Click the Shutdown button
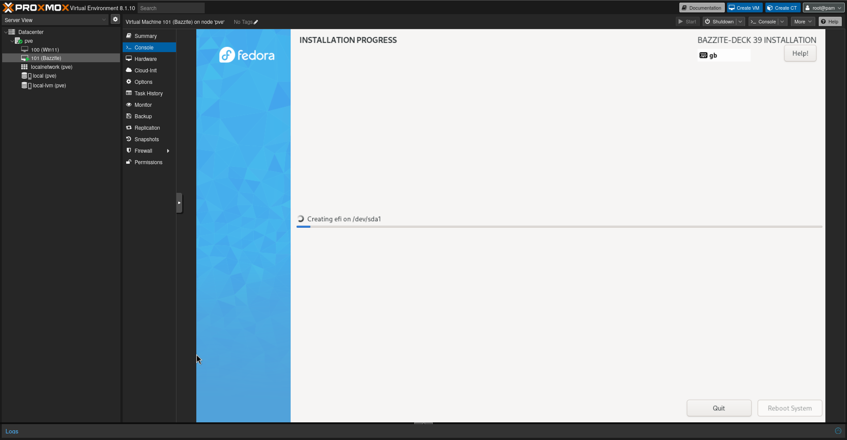This screenshot has width=847, height=440. tap(720, 22)
